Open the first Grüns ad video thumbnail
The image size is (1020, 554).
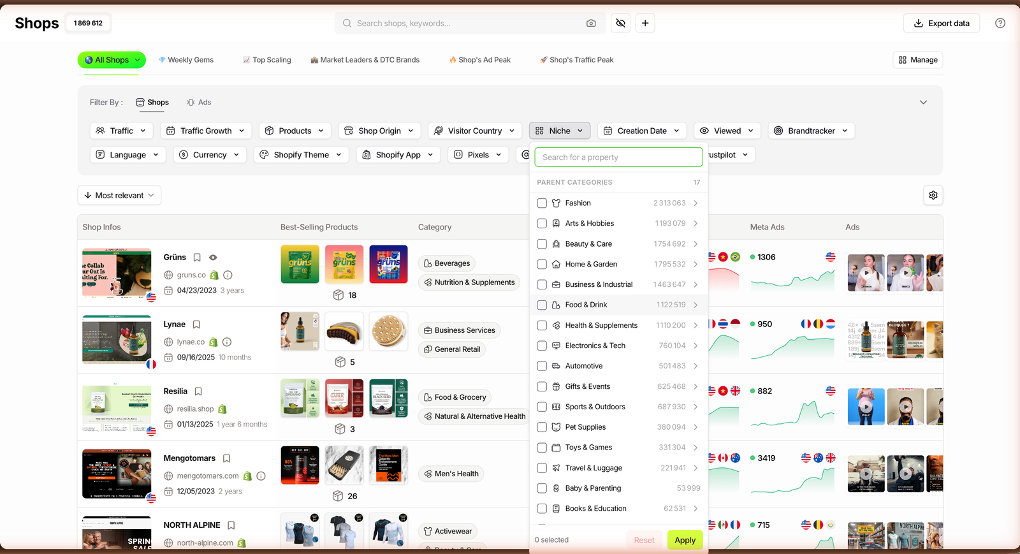(866, 273)
